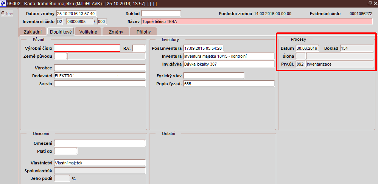Click the application logo icon in the title bar

(x=4, y=4)
